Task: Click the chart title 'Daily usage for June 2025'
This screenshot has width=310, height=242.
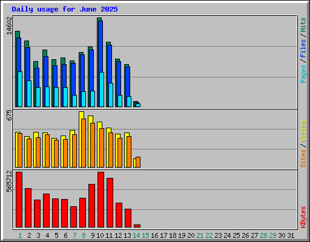Action: click(65, 9)
